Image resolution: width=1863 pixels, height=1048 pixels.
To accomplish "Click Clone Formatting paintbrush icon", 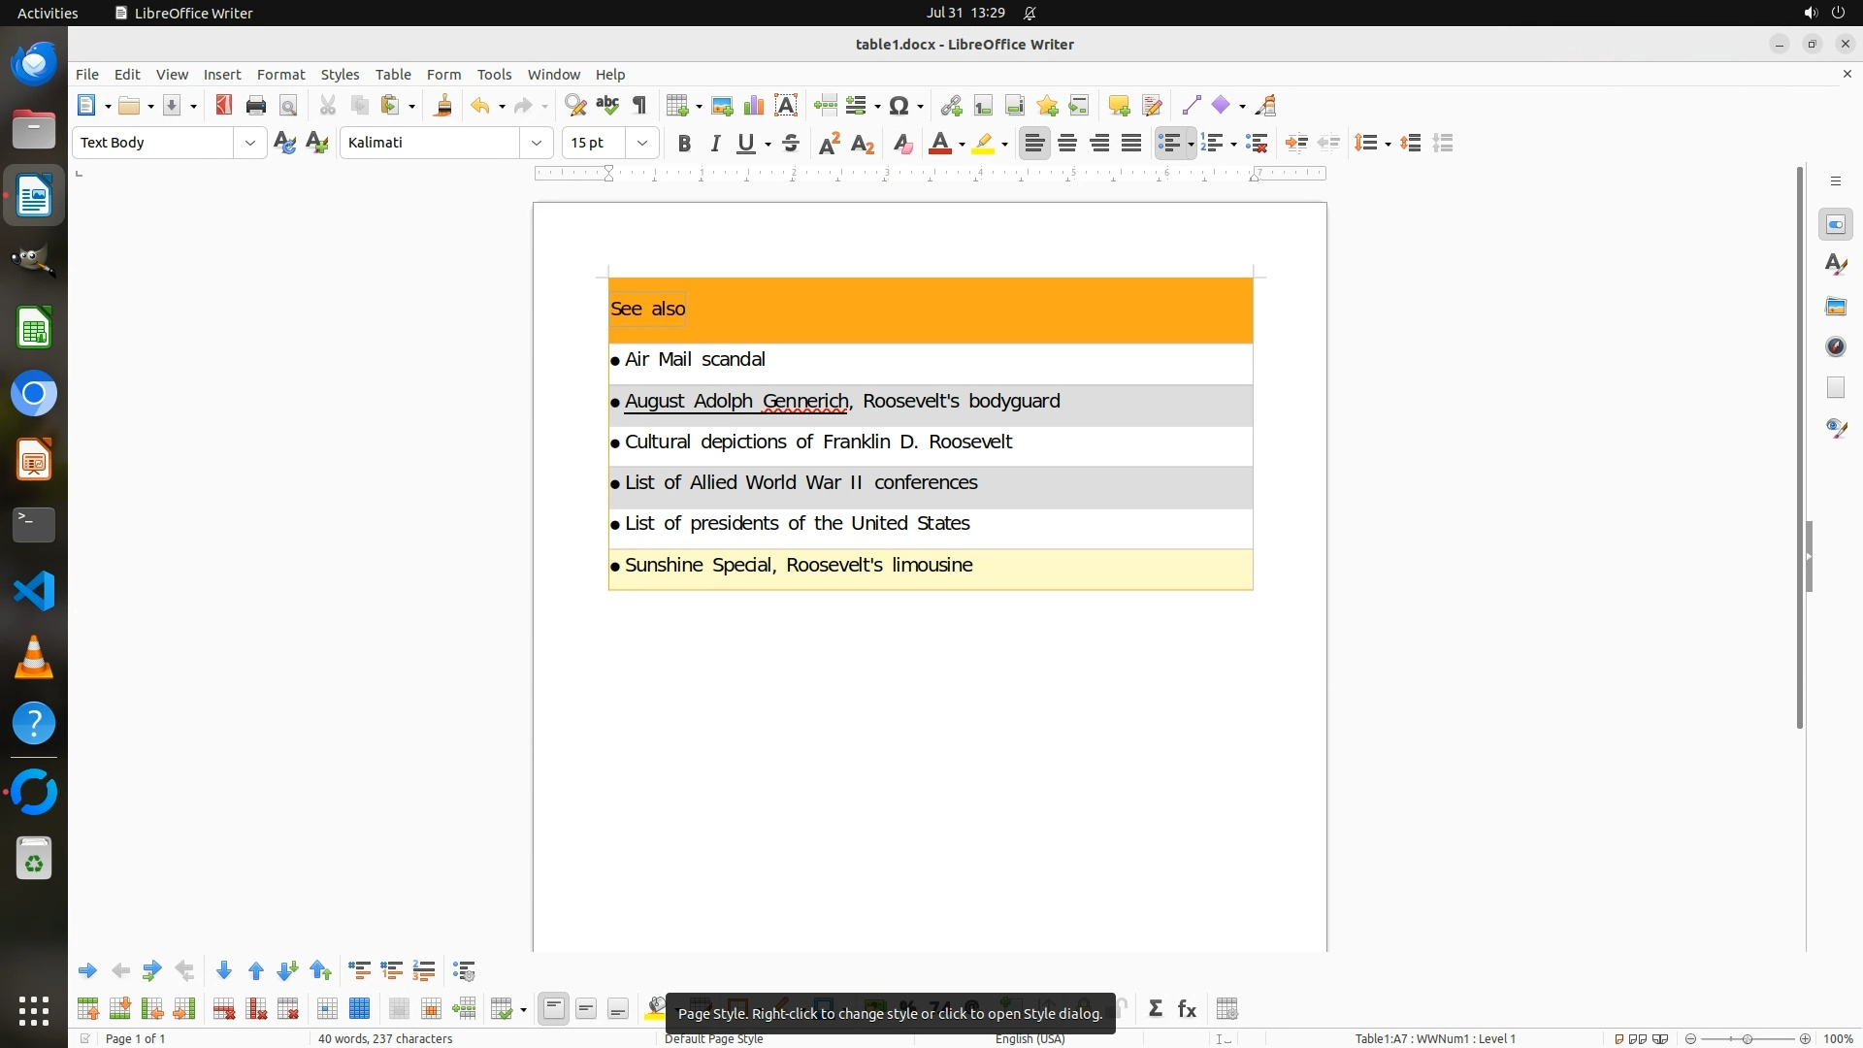I will point(443,106).
